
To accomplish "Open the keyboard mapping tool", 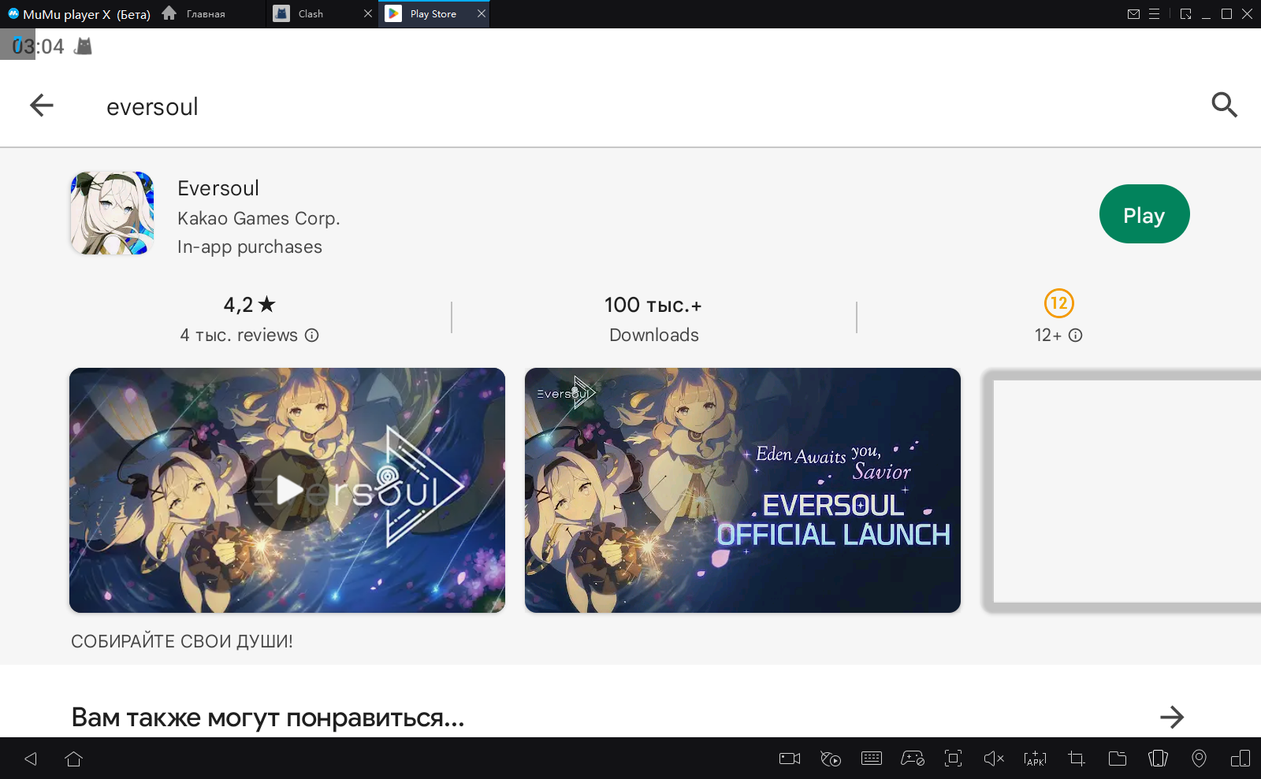I will [872, 759].
